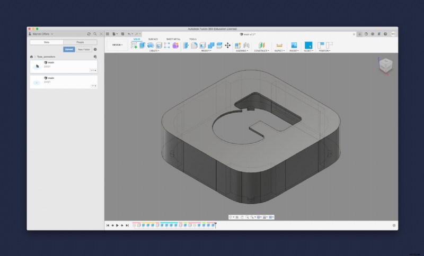Click the New Component icon
This screenshot has height=256, width=424.
237,45
